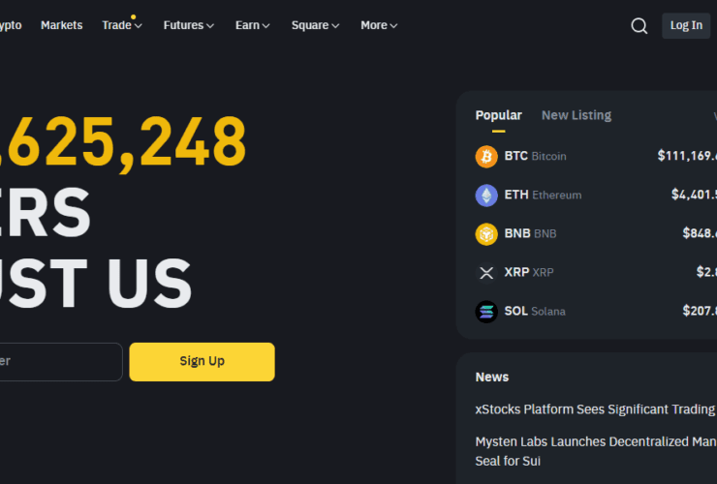Click the BNB coin icon
Viewport: 717px width, 484px height.
(x=486, y=234)
